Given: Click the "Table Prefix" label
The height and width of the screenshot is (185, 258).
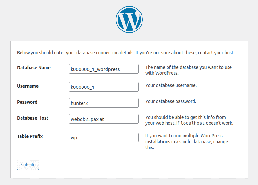Looking at the screenshot, I should click(30, 136).
